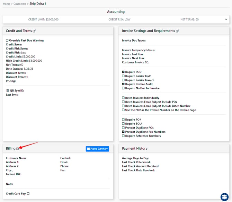The image size is (232, 202).
Task: Click CREDIT RISK: LOW in summary bar
Action: pos(119,19)
